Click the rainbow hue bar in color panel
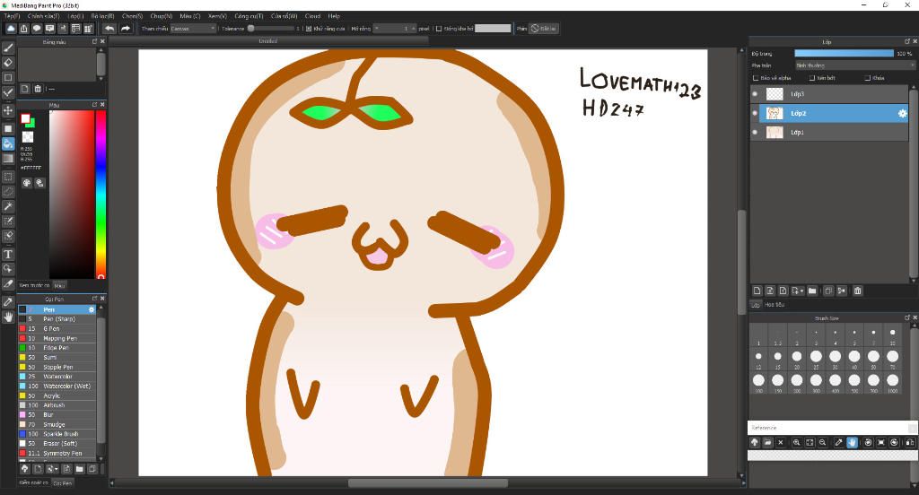 coord(101,194)
